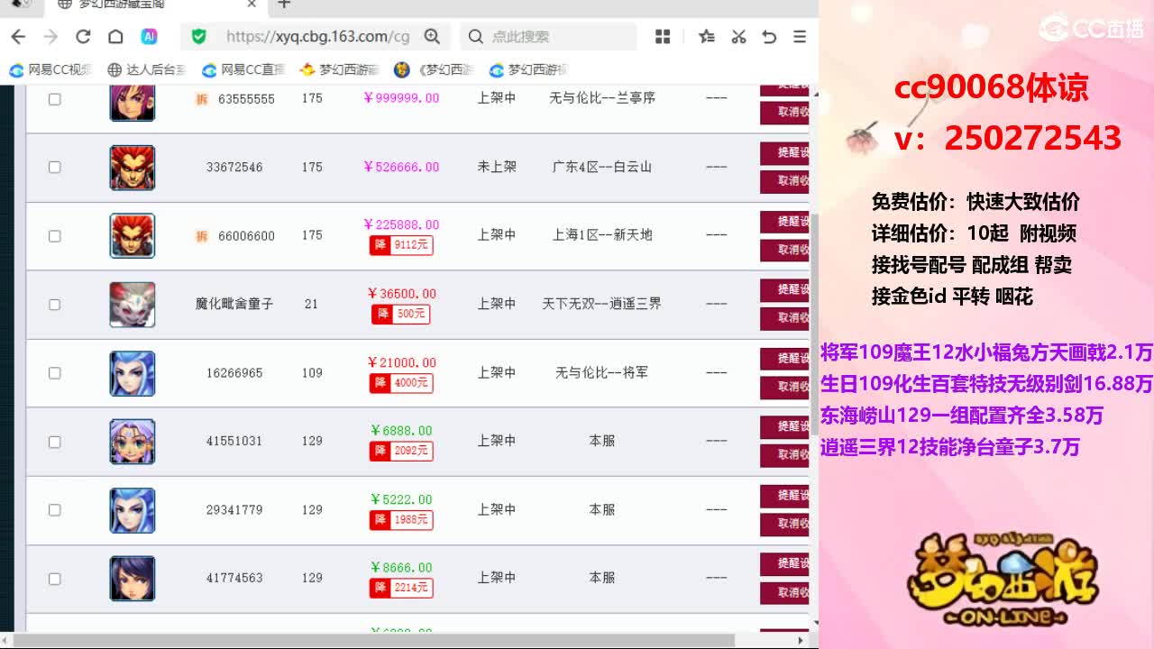Click the zoom magnifier icon in address bar
This screenshot has height=649, width=1154.
432,37
